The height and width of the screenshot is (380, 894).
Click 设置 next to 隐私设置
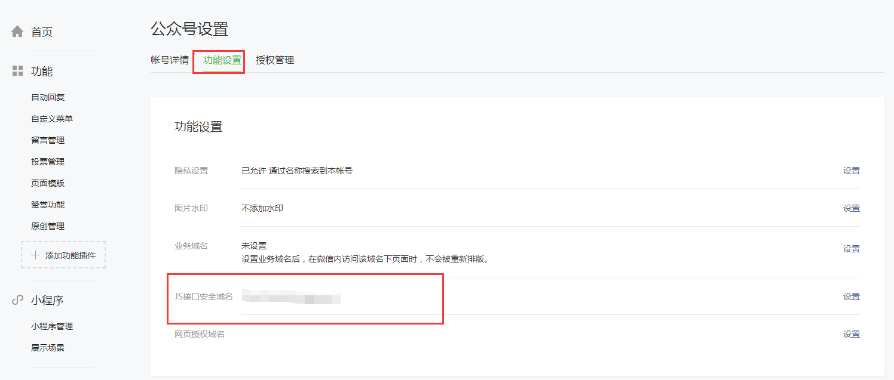852,170
